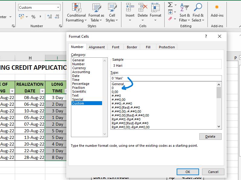Viewport: 241px width, 180px height.
Task: Switch to the Protection tab
Action: pos(167,47)
